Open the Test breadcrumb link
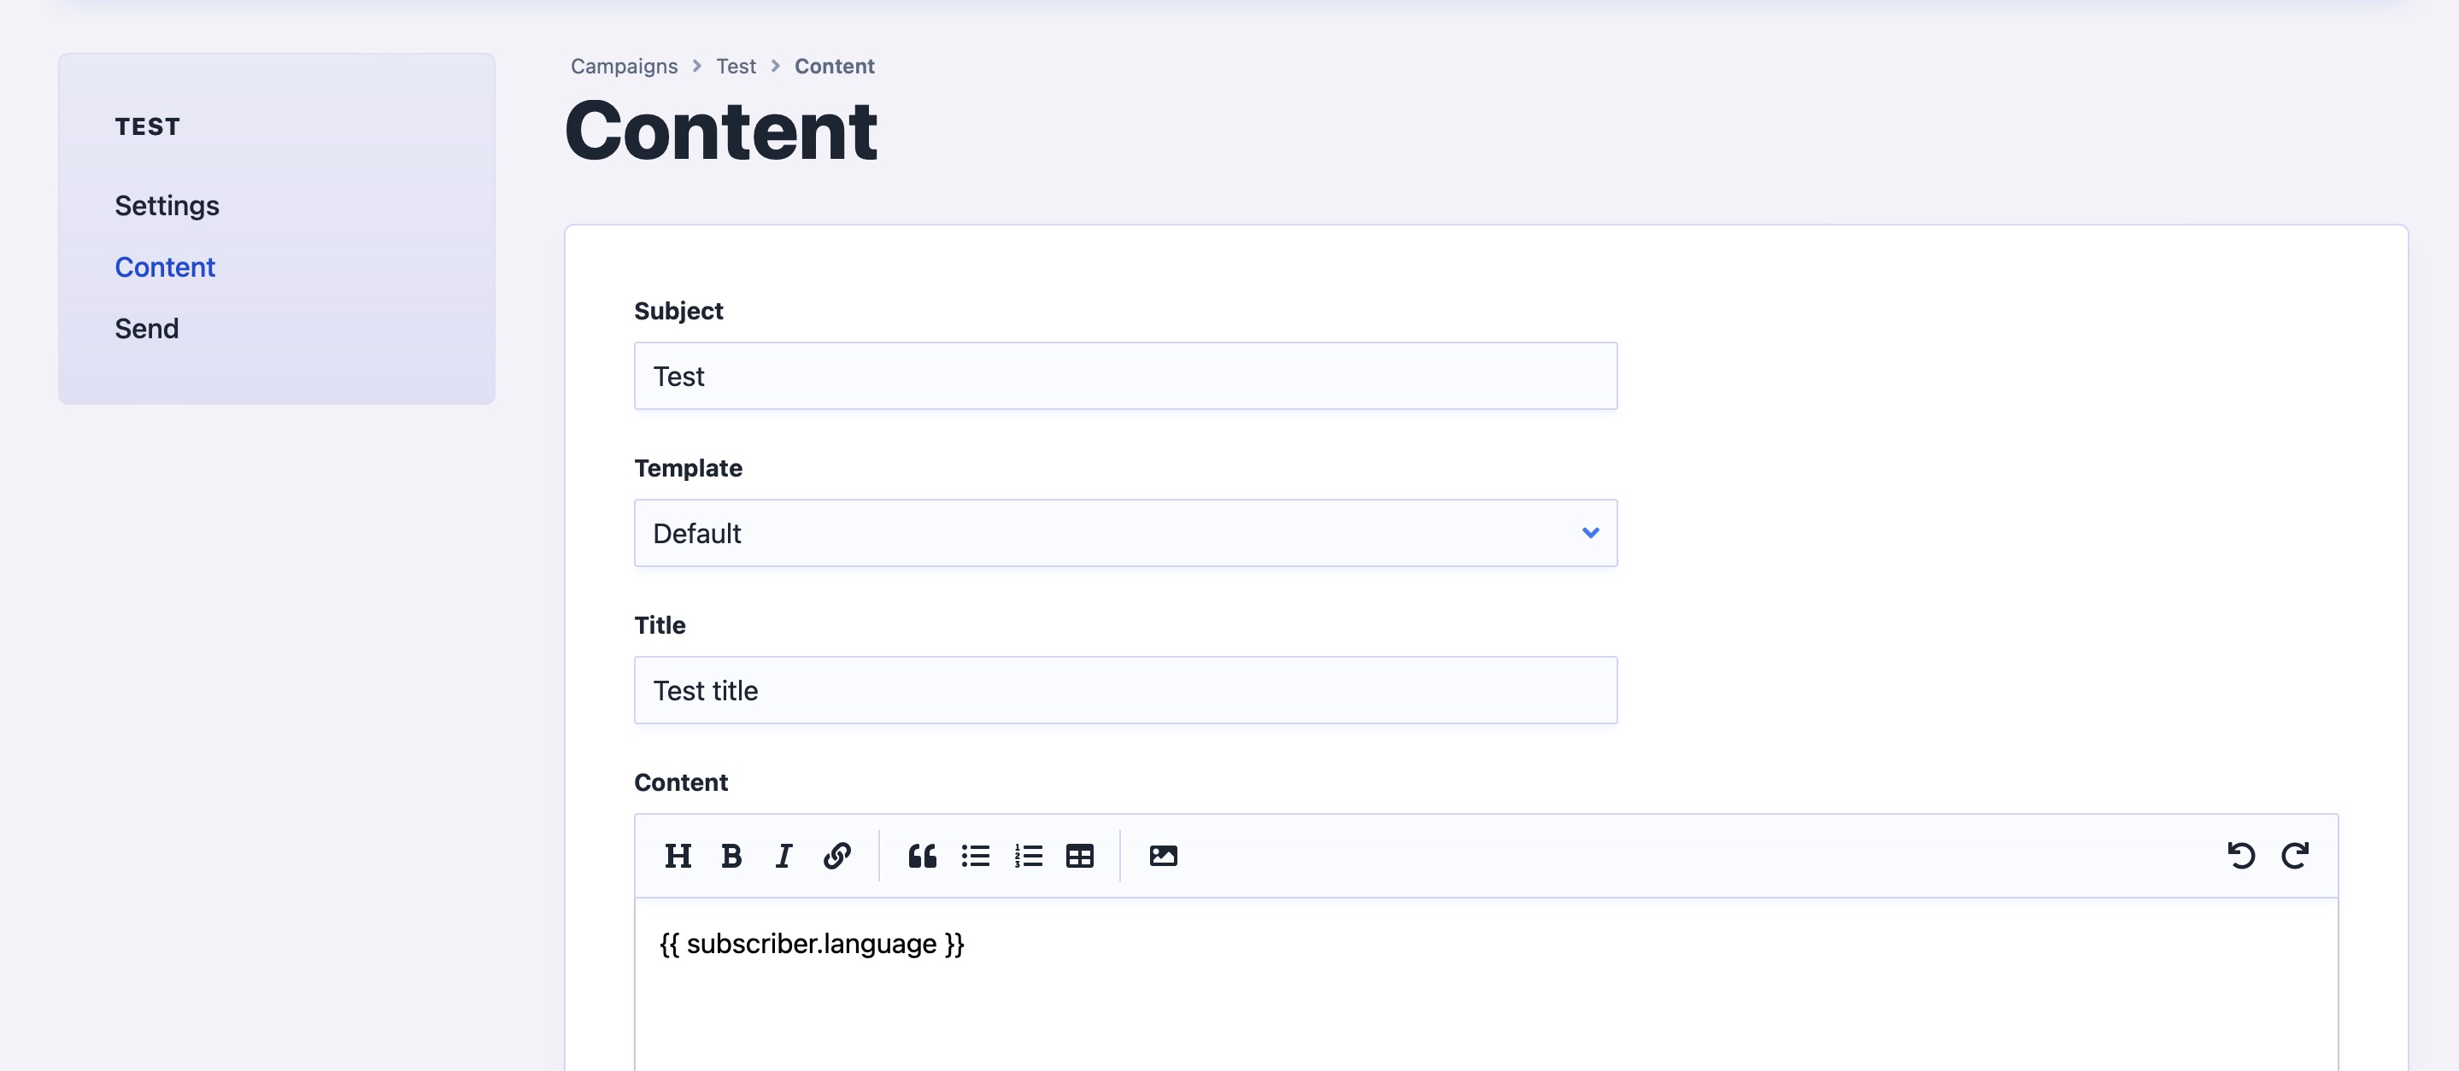Viewport: 2459px width, 1071px height. [x=735, y=66]
